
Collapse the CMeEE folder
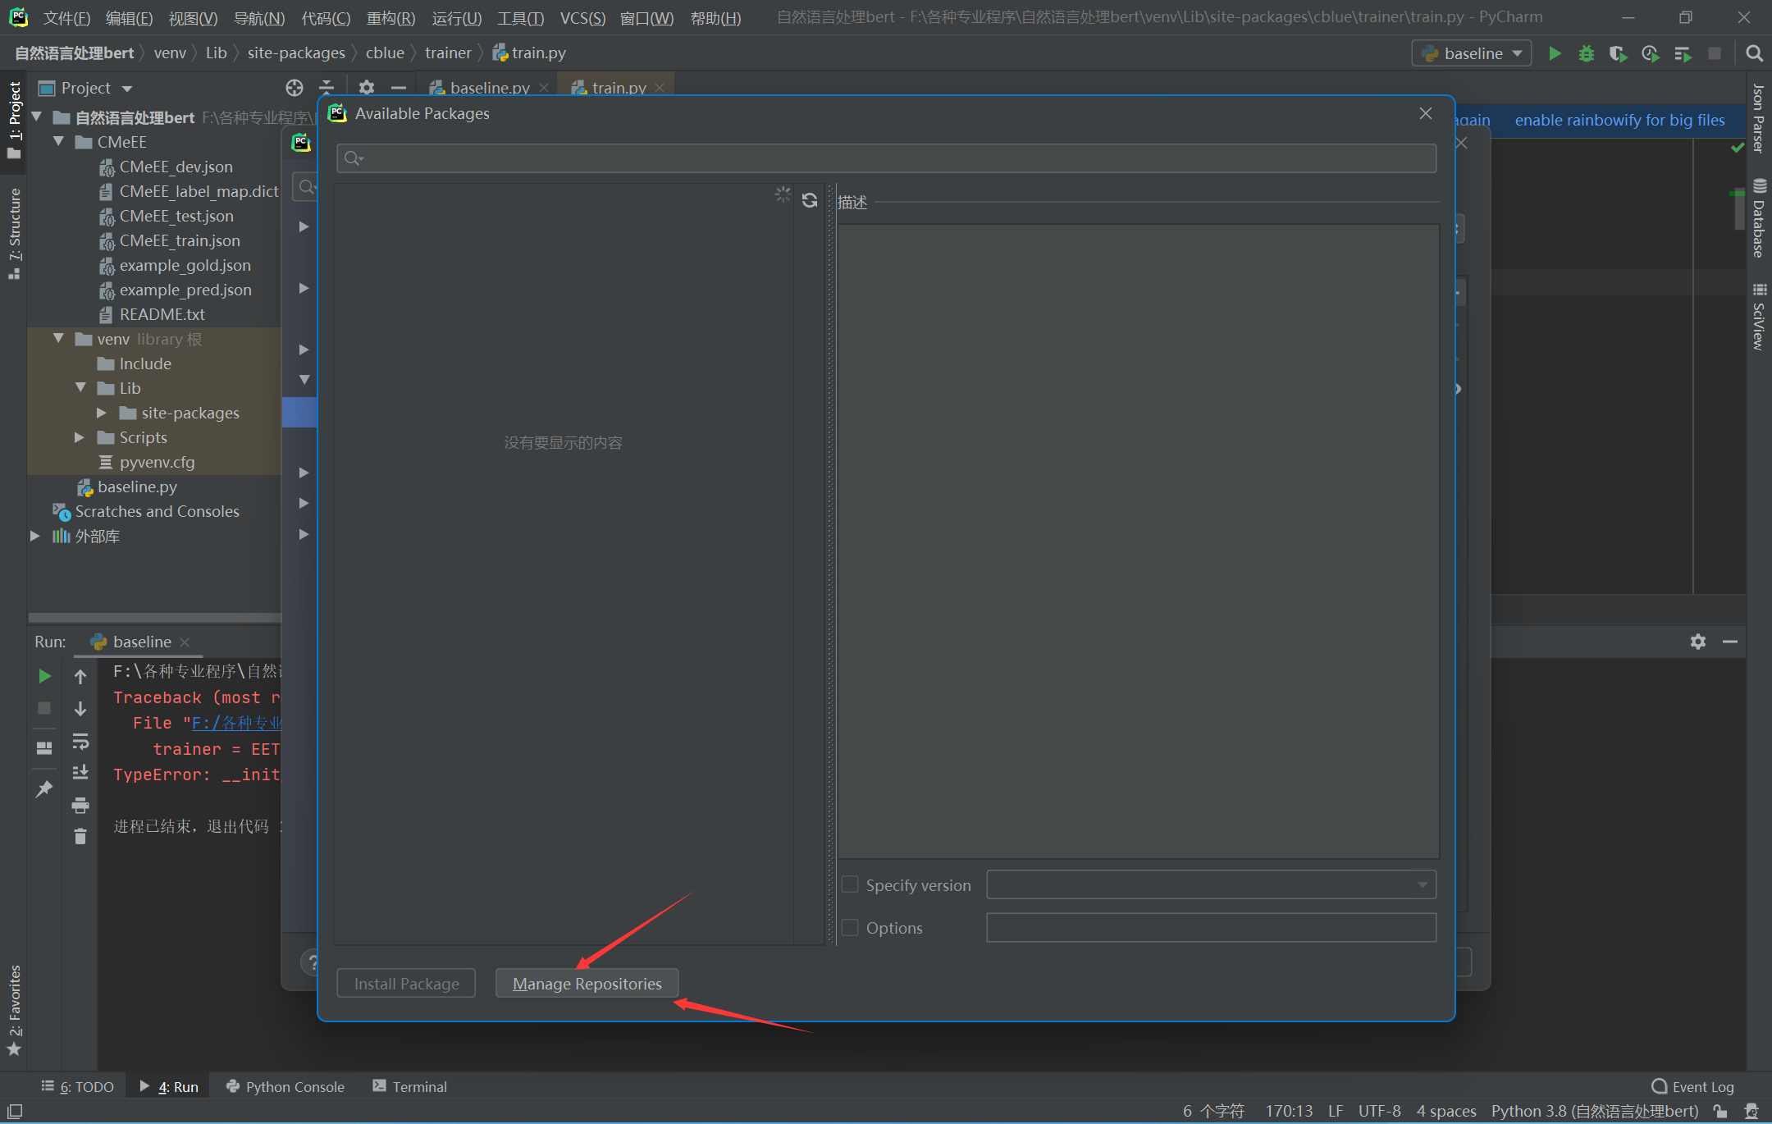(x=58, y=142)
